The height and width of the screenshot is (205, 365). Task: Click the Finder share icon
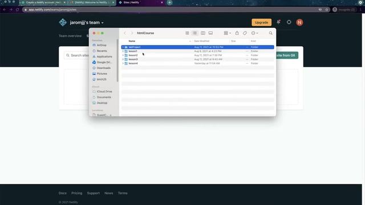pos(237,33)
